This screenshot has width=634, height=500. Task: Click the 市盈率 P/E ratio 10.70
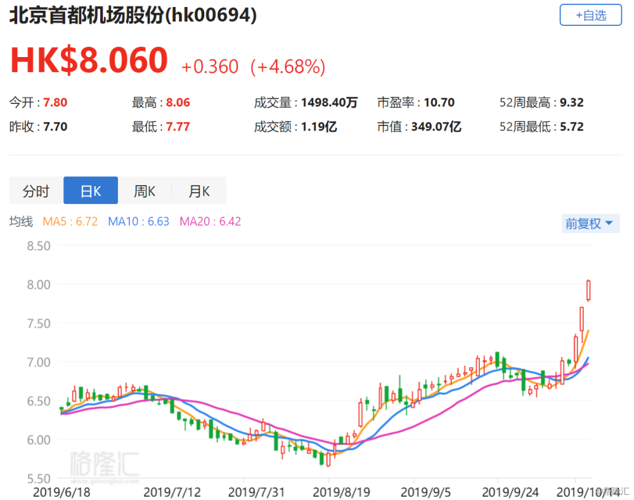pos(439,102)
